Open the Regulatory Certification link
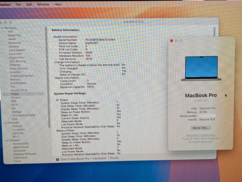Viewport: 242px width, 182px height. pyautogui.click(x=201, y=135)
